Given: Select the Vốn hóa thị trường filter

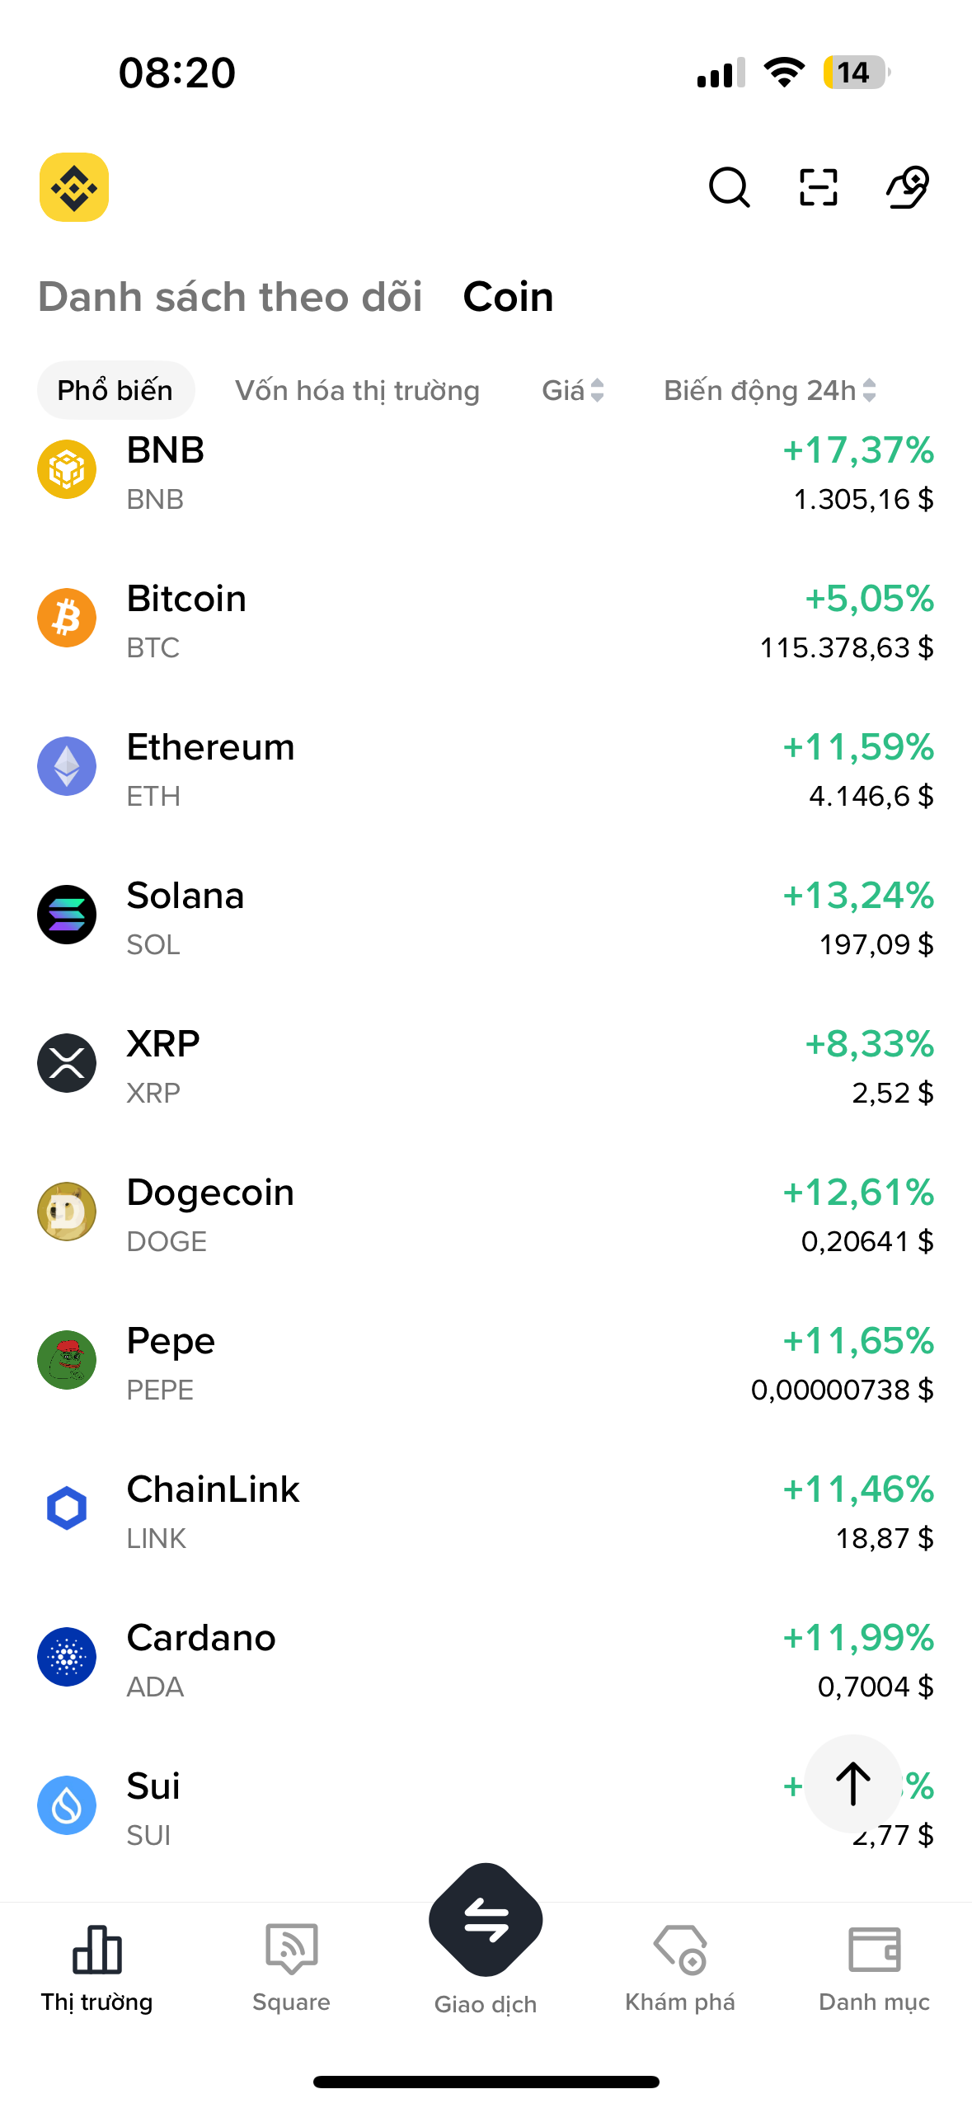Looking at the screenshot, I should (x=357, y=390).
